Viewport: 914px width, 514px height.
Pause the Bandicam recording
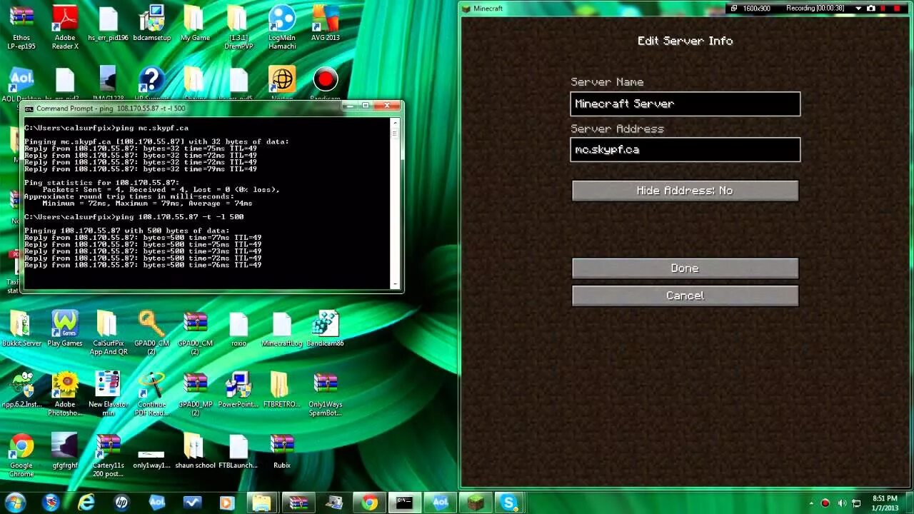882,9
